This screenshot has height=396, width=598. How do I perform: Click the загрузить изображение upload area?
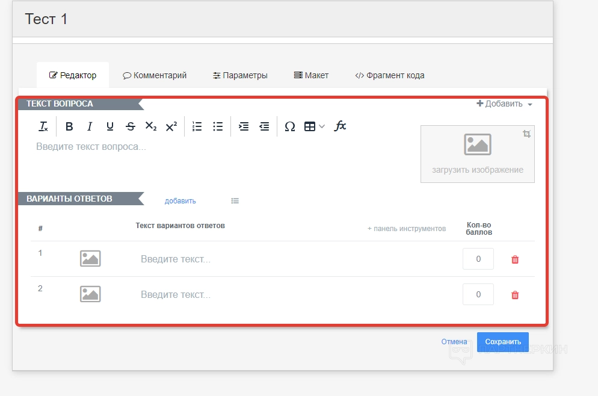click(478, 154)
